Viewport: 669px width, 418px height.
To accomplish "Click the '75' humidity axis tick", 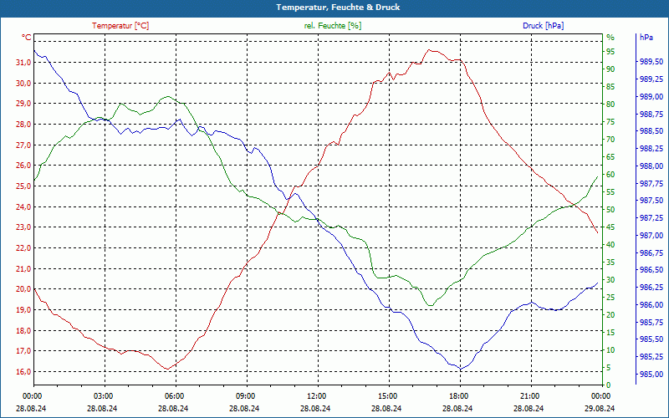I will point(611,122).
